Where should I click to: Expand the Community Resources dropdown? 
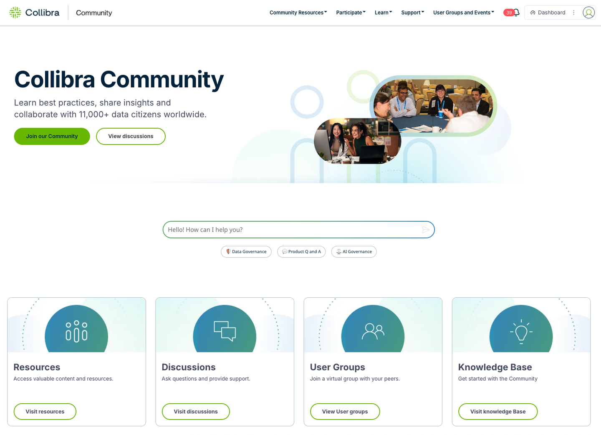(x=298, y=13)
